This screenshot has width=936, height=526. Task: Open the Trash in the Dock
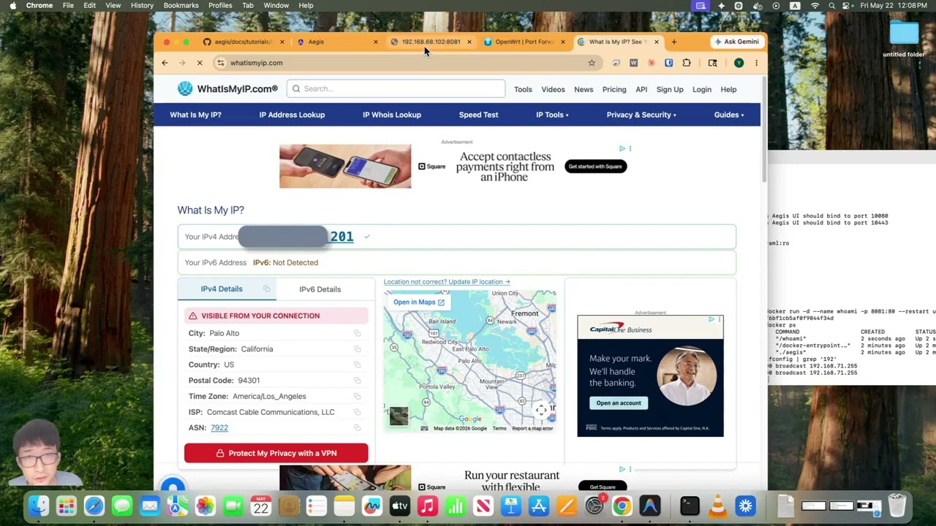tap(897, 506)
